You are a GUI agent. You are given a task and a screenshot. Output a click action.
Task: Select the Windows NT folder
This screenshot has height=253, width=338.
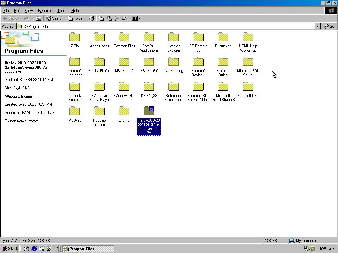124,90
